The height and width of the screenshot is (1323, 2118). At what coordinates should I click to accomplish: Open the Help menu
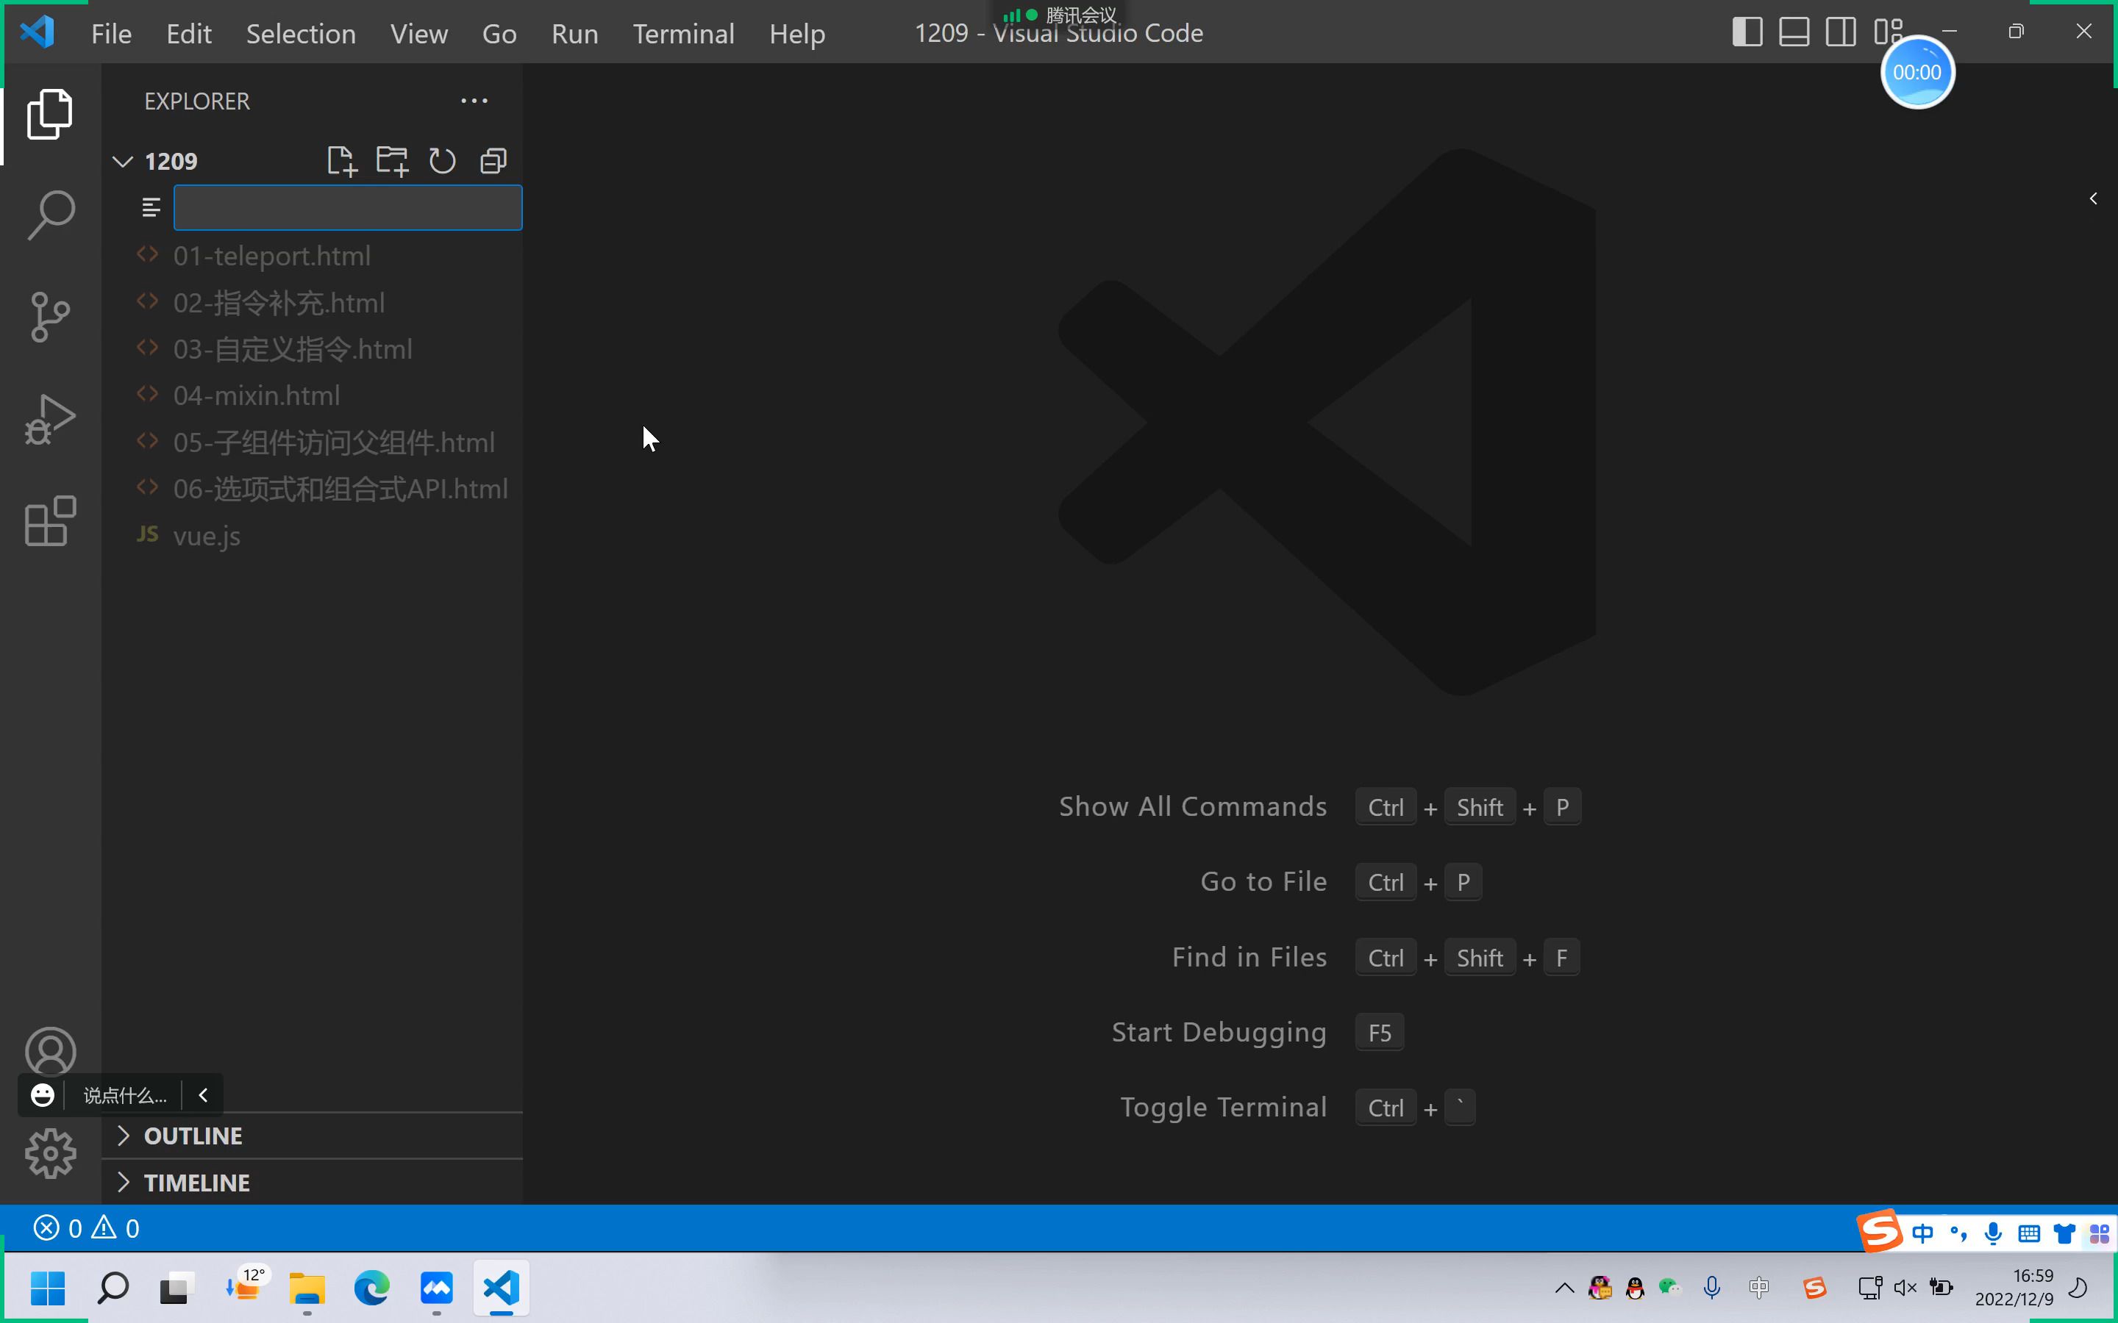coord(796,33)
